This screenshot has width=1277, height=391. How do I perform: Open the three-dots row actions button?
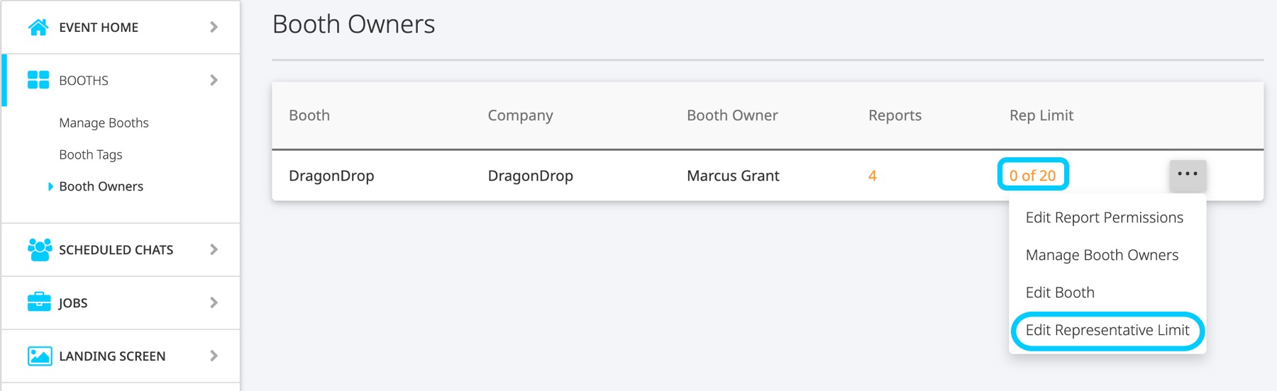(x=1187, y=174)
